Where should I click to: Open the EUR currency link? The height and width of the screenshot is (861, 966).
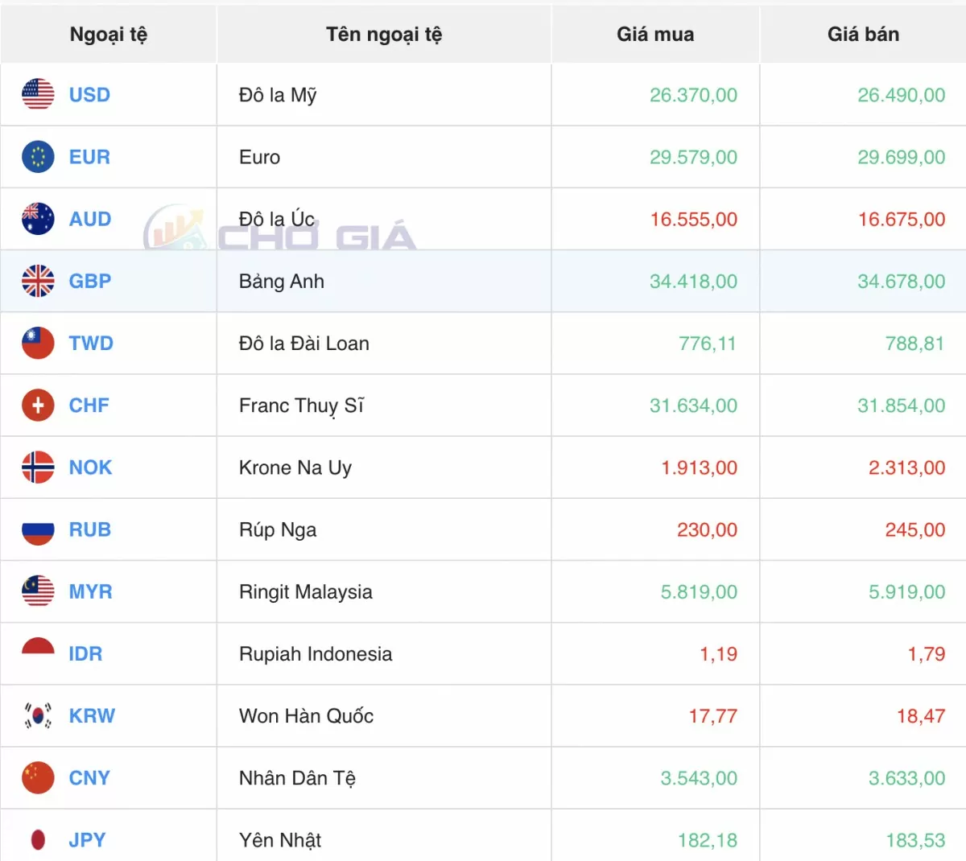point(89,157)
